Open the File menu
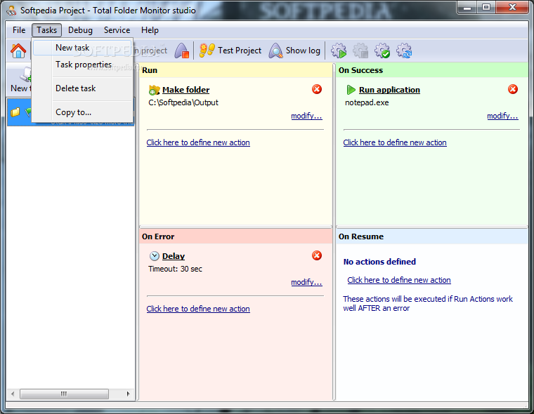This screenshot has height=414, width=534. coord(19,30)
